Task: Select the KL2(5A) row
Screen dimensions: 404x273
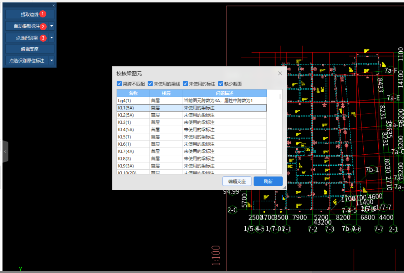Action: 192,115
